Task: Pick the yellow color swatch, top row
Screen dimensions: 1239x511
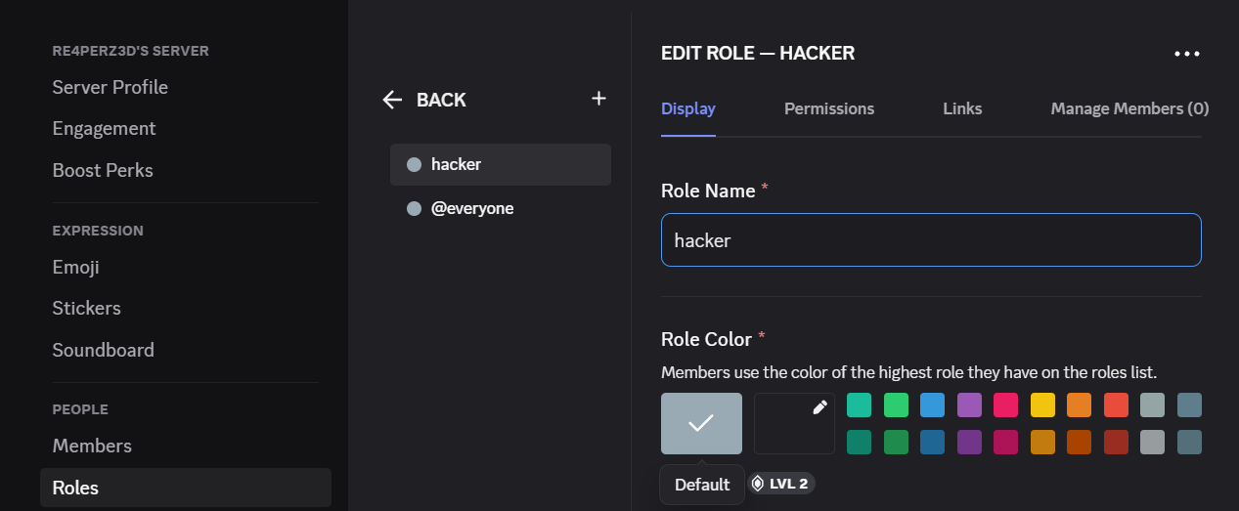Action: click(x=1042, y=405)
